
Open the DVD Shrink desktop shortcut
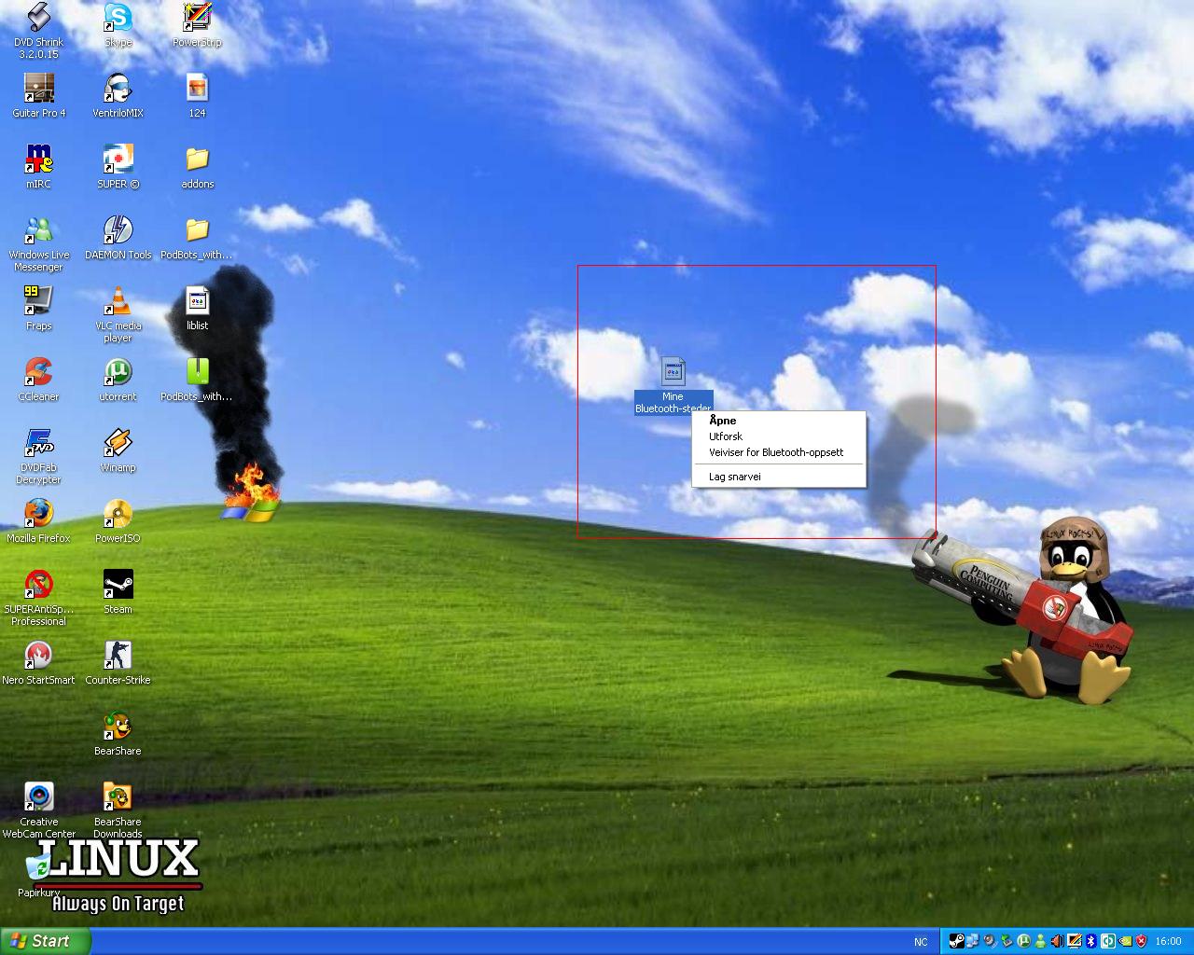click(38, 30)
